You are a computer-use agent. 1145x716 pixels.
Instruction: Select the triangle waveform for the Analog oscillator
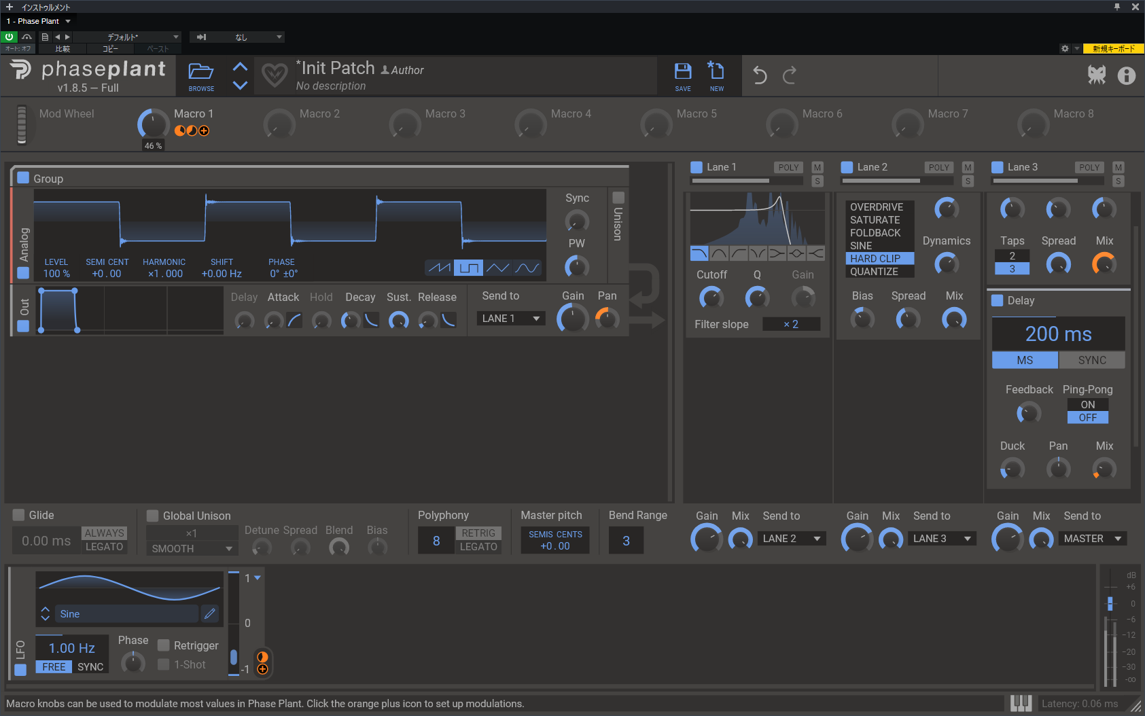pos(497,268)
